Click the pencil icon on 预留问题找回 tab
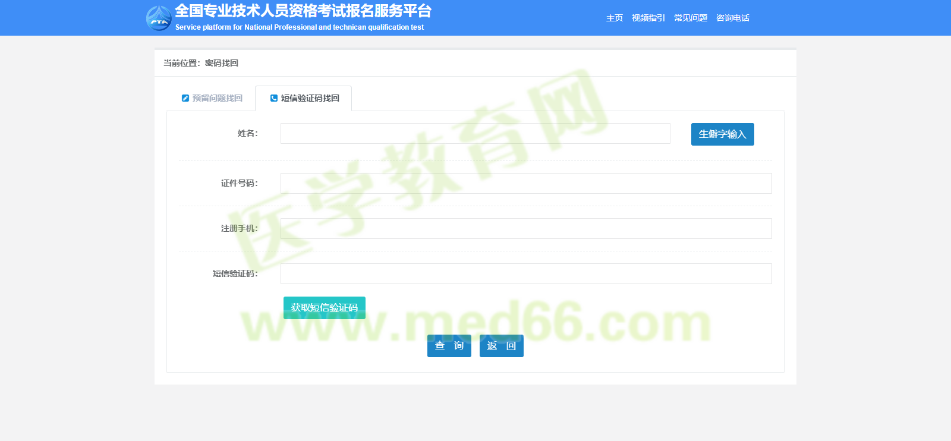This screenshot has height=441, width=951. click(x=185, y=98)
